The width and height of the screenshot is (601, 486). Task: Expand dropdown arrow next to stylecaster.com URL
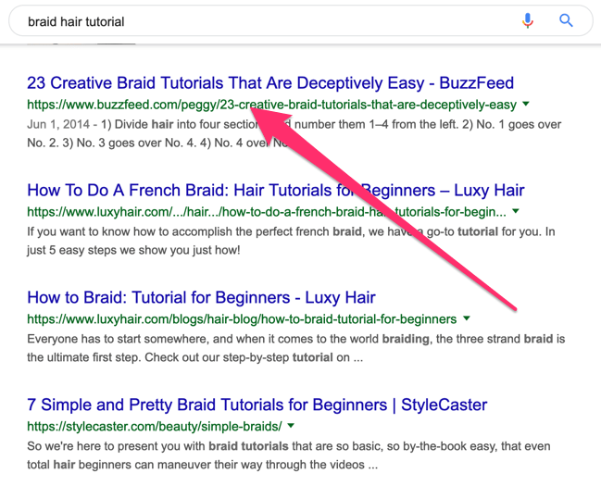(x=291, y=426)
